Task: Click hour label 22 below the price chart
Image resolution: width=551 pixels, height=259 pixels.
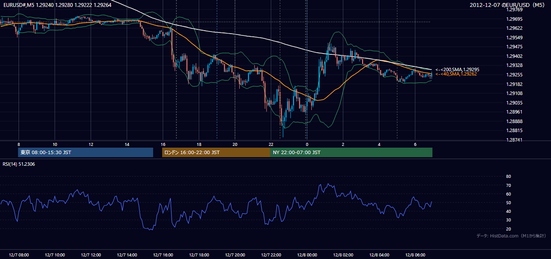Action: [x=271, y=144]
